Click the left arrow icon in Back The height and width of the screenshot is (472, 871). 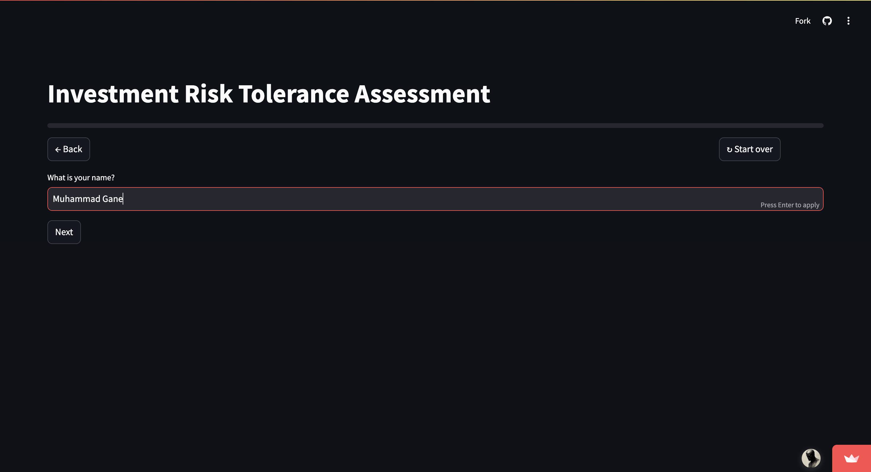(58, 150)
